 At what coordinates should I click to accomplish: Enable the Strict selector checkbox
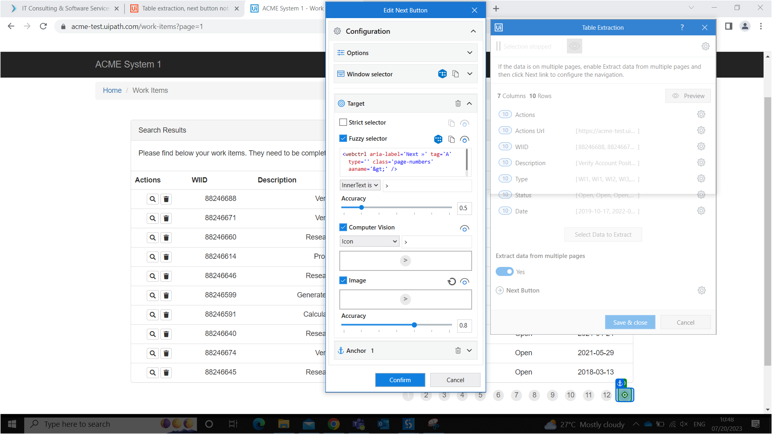coord(343,122)
